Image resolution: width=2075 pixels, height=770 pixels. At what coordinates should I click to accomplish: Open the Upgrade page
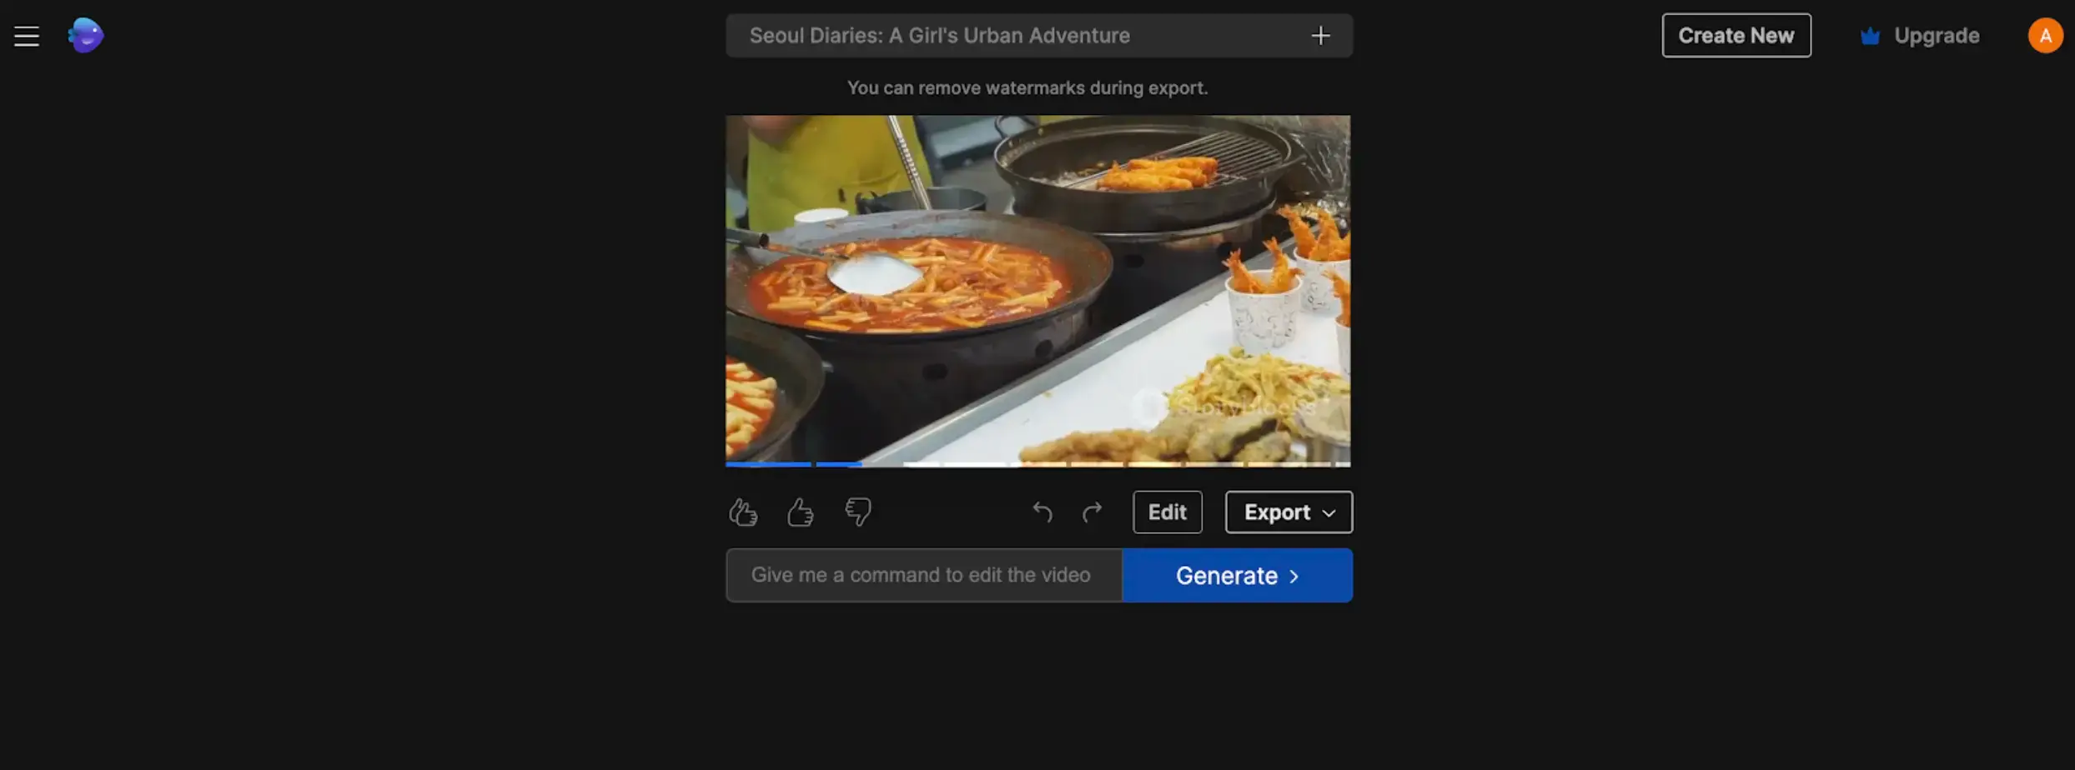point(1936,35)
